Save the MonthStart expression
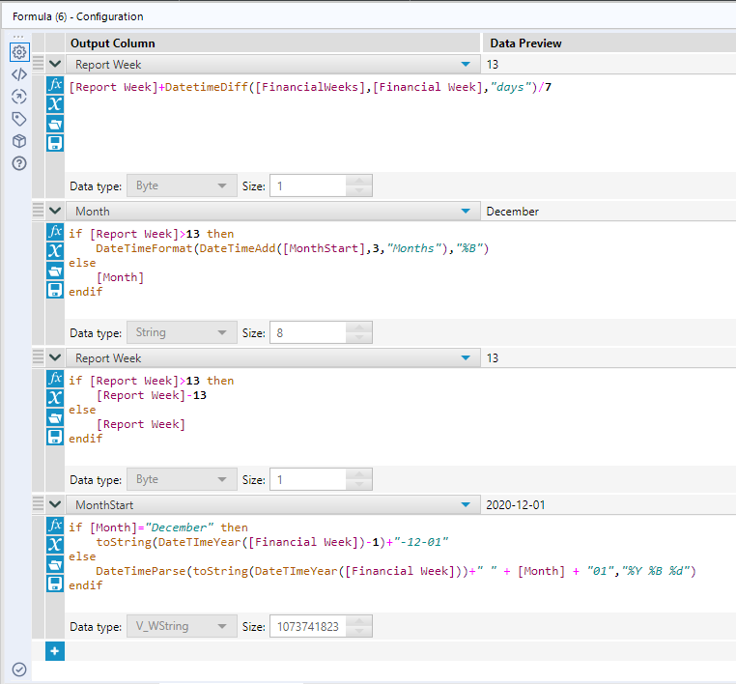Viewport: 736px width, 684px height. (55, 584)
